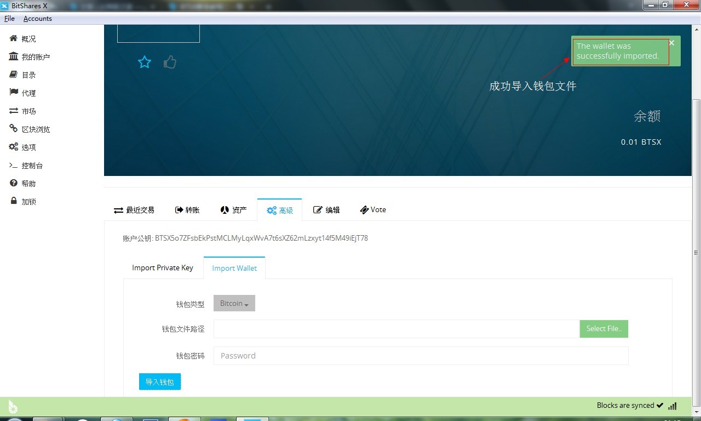Click the 导入钱包 button
This screenshot has height=421, width=701.
click(159, 382)
